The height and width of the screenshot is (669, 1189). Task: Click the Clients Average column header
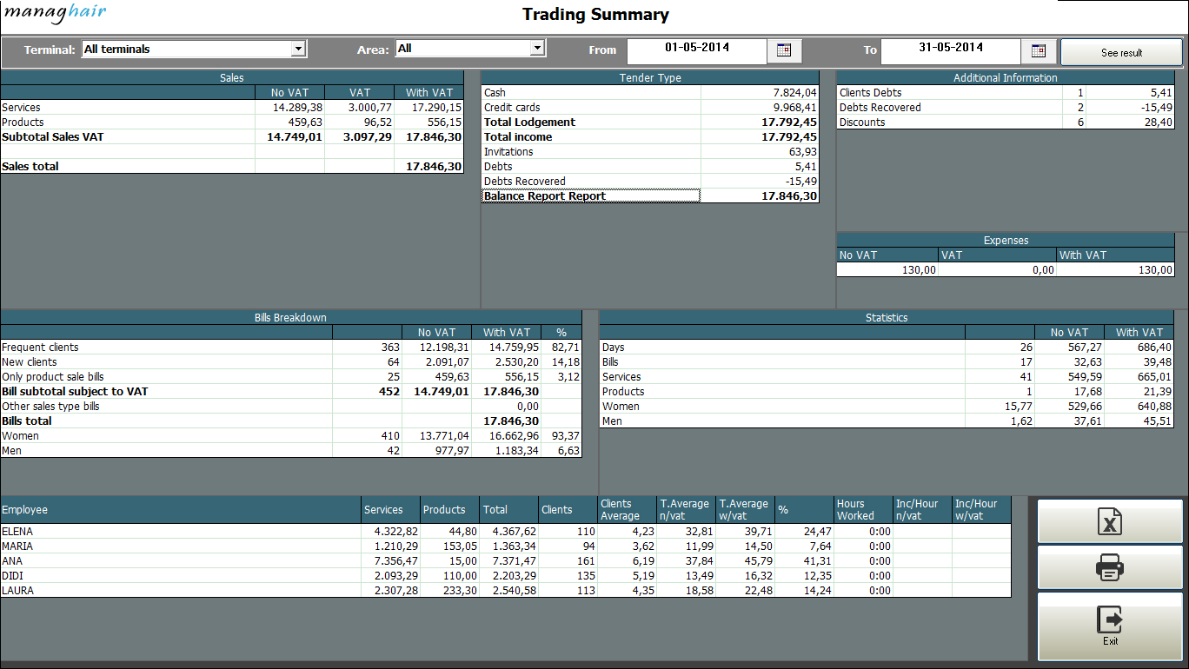click(x=627, y=510)
